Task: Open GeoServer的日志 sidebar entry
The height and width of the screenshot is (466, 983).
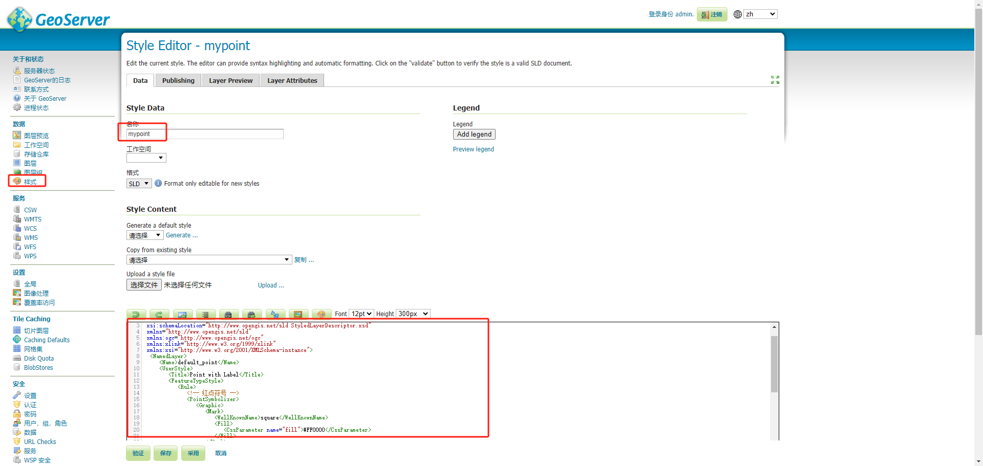Action: pos(47,80)
